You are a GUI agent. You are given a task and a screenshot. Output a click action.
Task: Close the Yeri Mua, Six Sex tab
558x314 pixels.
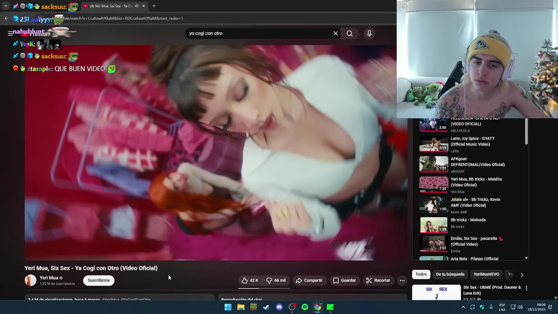point(143,6)
